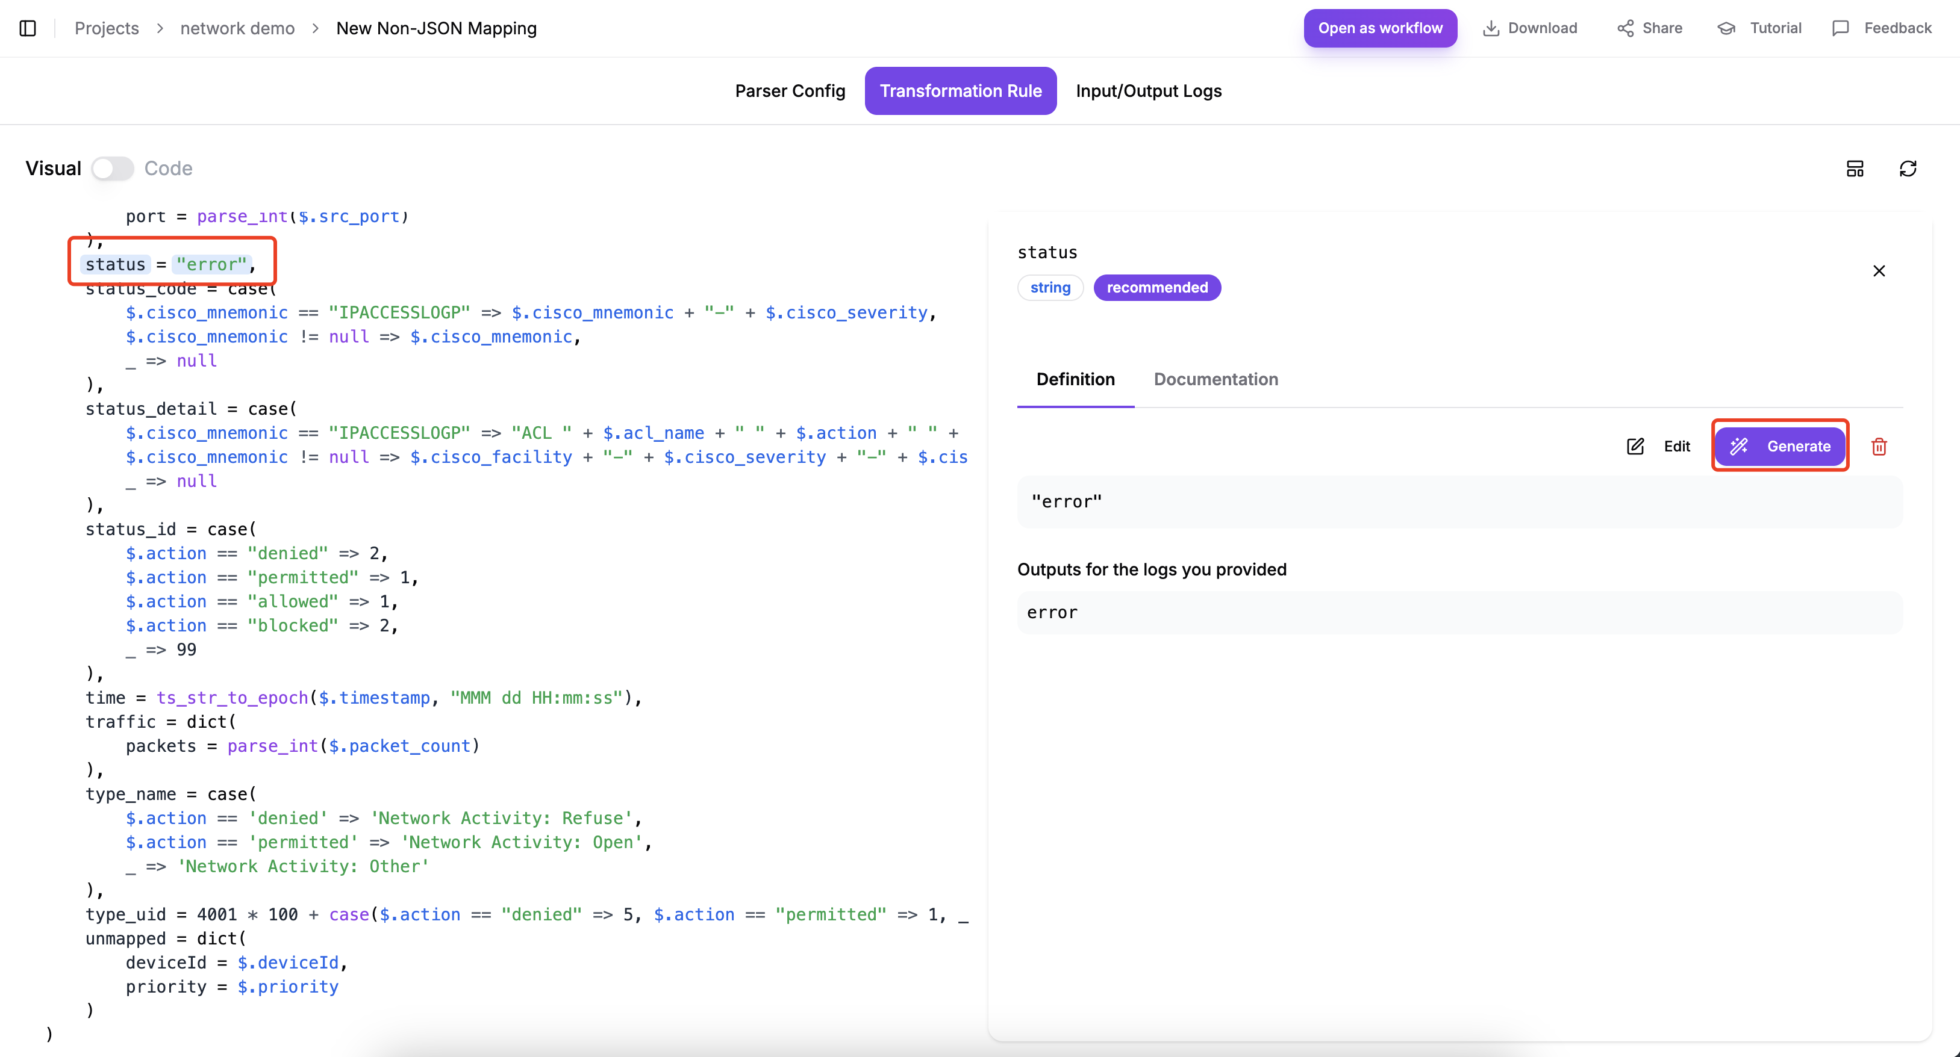
Task: Open the Input/Output Logs tab
Action: [x=1148, y=90]
